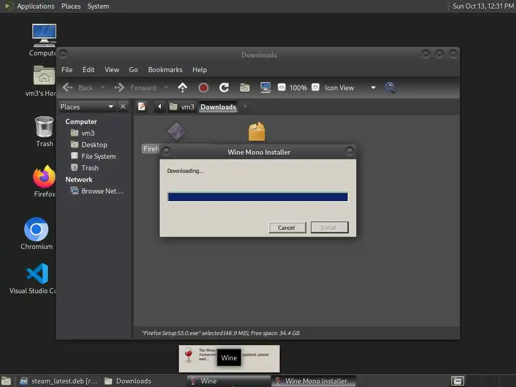The height and width of the screenshot is (387, 516).
Task: Cancel the Wine Mono download
Action: coord(287,227)
